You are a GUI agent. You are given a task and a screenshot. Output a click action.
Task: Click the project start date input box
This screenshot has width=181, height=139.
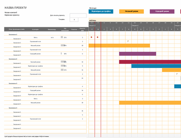[x=78, y=16]
